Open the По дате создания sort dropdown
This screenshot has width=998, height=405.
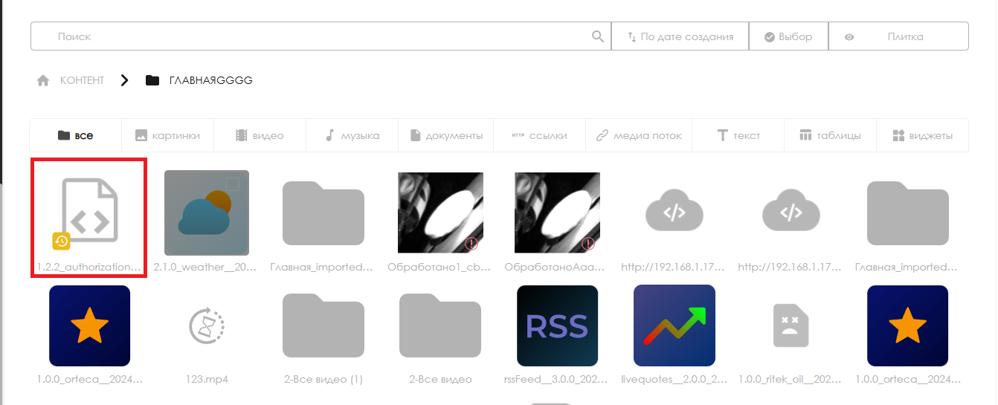[x=680, y=36]
